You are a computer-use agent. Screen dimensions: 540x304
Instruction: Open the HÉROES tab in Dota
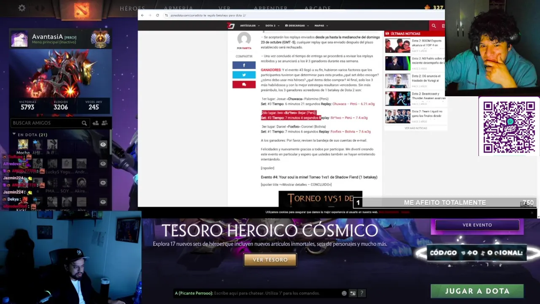coord(132,8)
